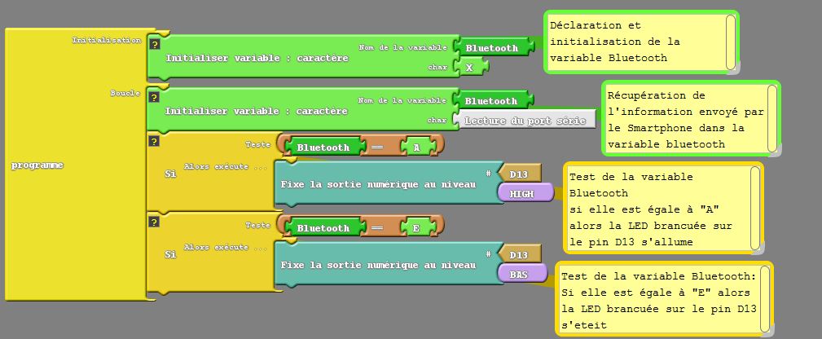The height and width of the screenshot is (339, 822).
Task: Toggle the comment icon on the second Si block
Action: (x=153, y=222)
